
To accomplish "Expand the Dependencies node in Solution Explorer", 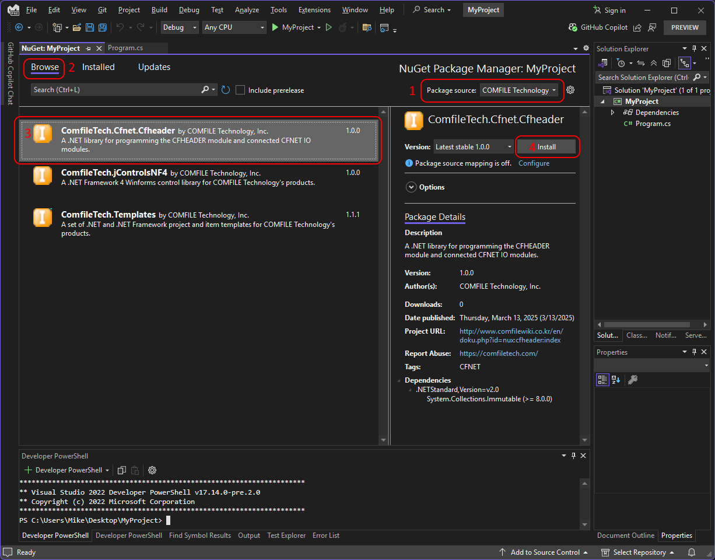I will pyautogui.click(x=612, y=113).
